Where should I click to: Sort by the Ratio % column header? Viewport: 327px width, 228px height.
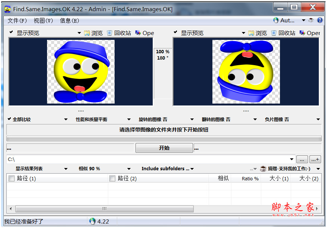tap(246, 178)
